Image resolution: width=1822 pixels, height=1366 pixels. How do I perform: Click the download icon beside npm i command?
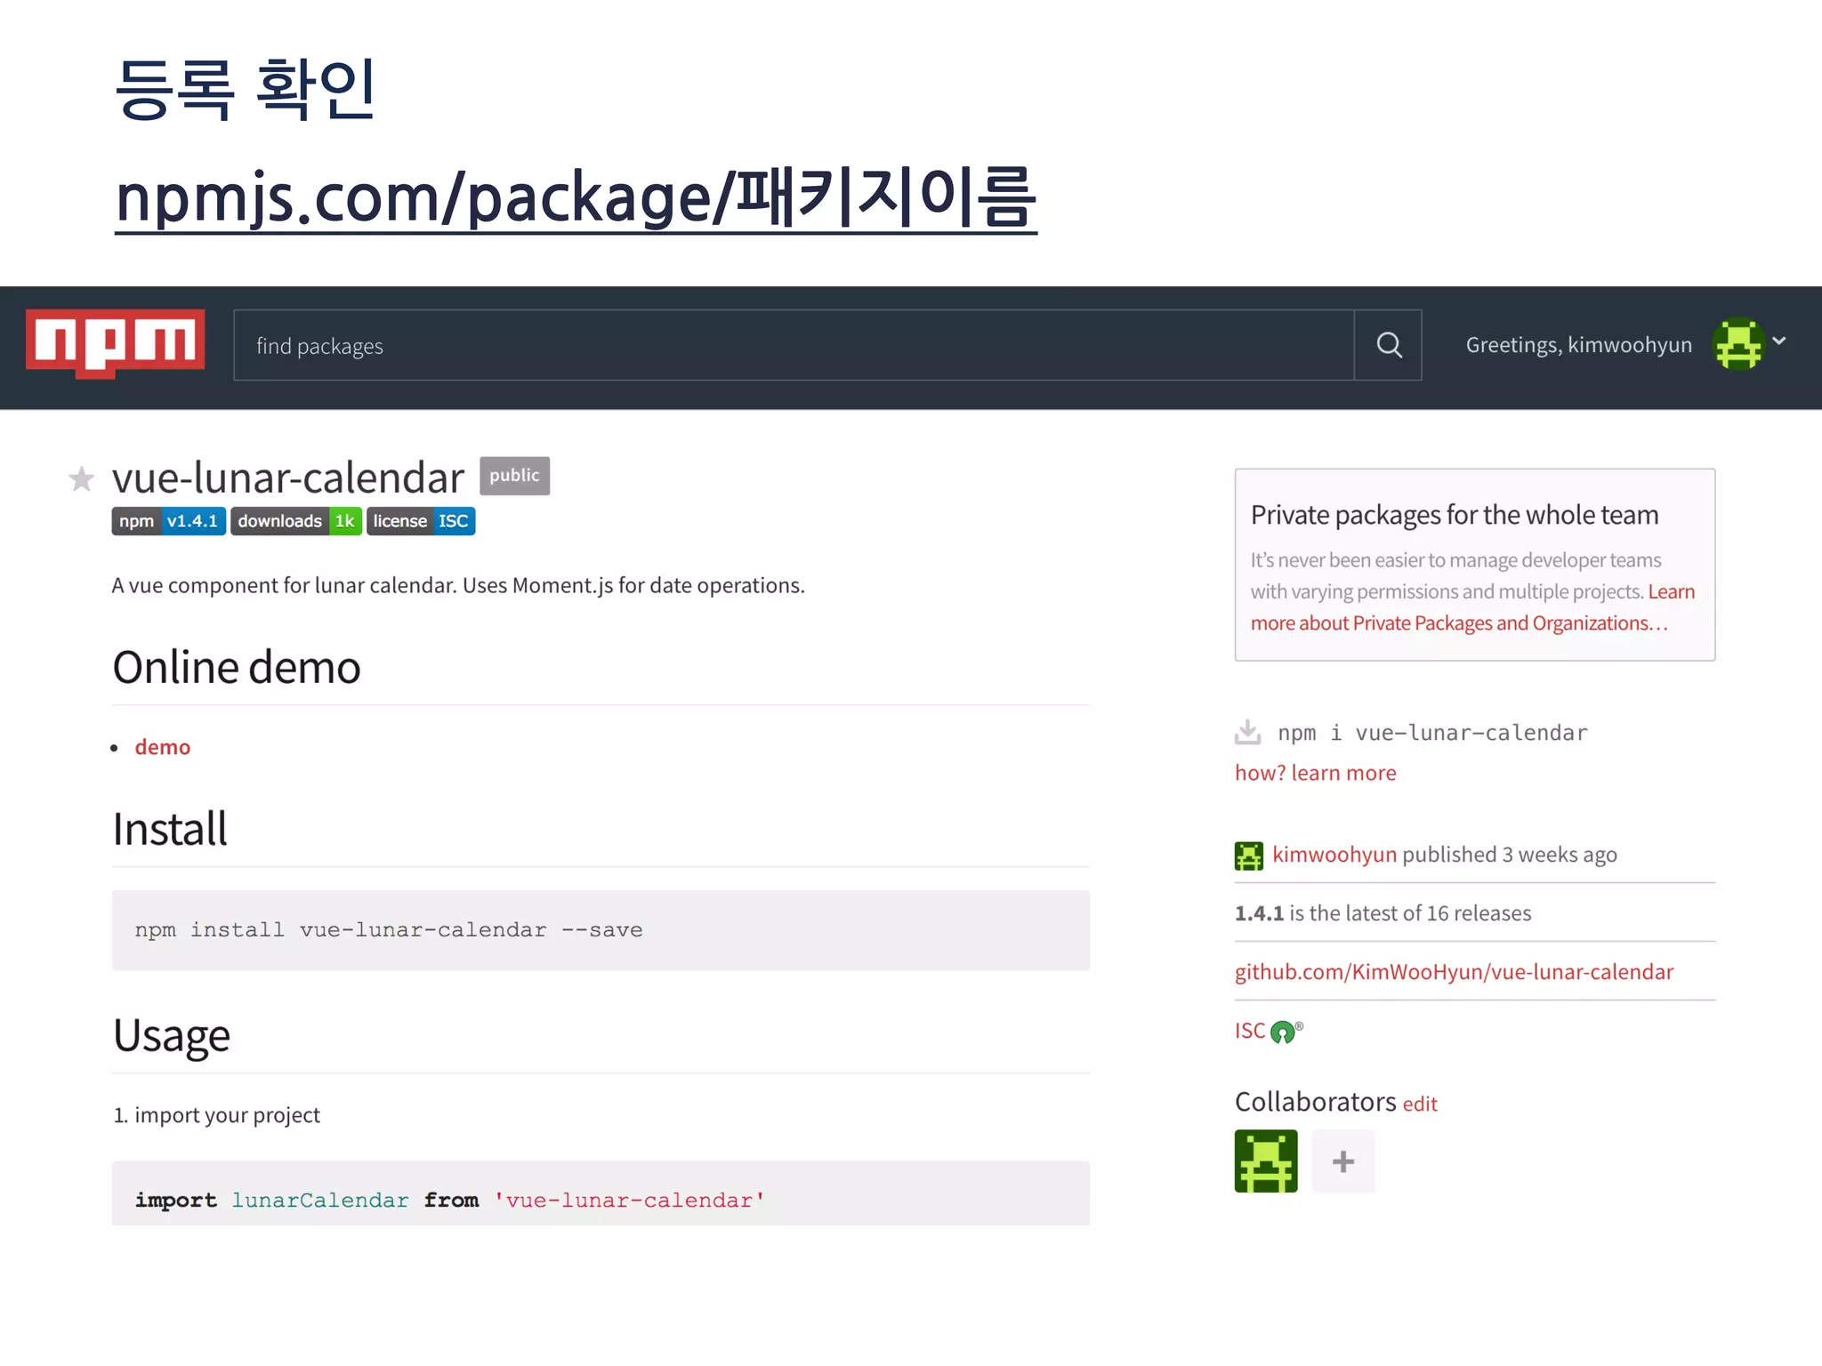[x=1248, y=732]
